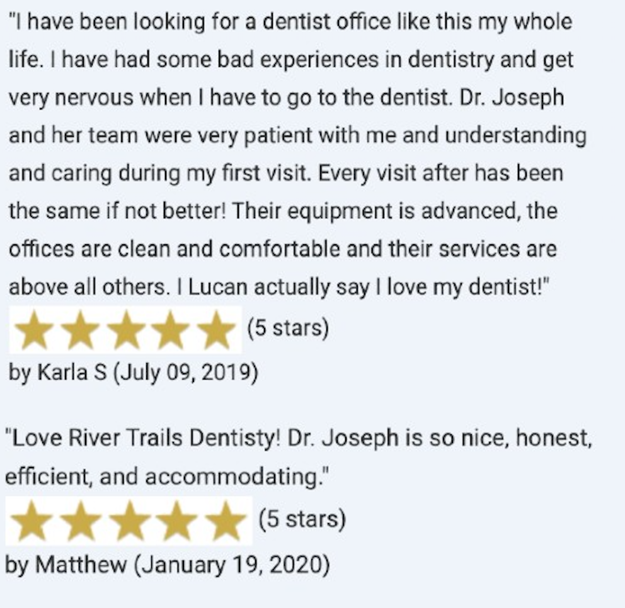Click the first star of Karla's rating
This screenshot has height=608, width=625.
click(34, 330)
